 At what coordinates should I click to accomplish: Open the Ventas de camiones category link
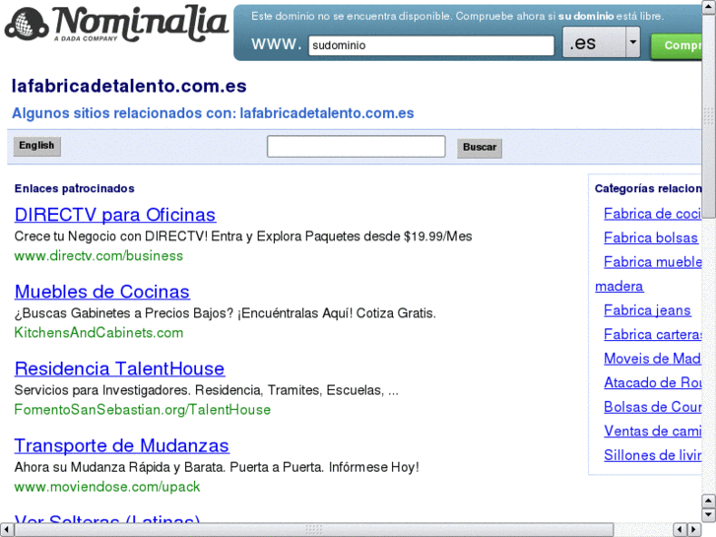(x=653, y=431)
